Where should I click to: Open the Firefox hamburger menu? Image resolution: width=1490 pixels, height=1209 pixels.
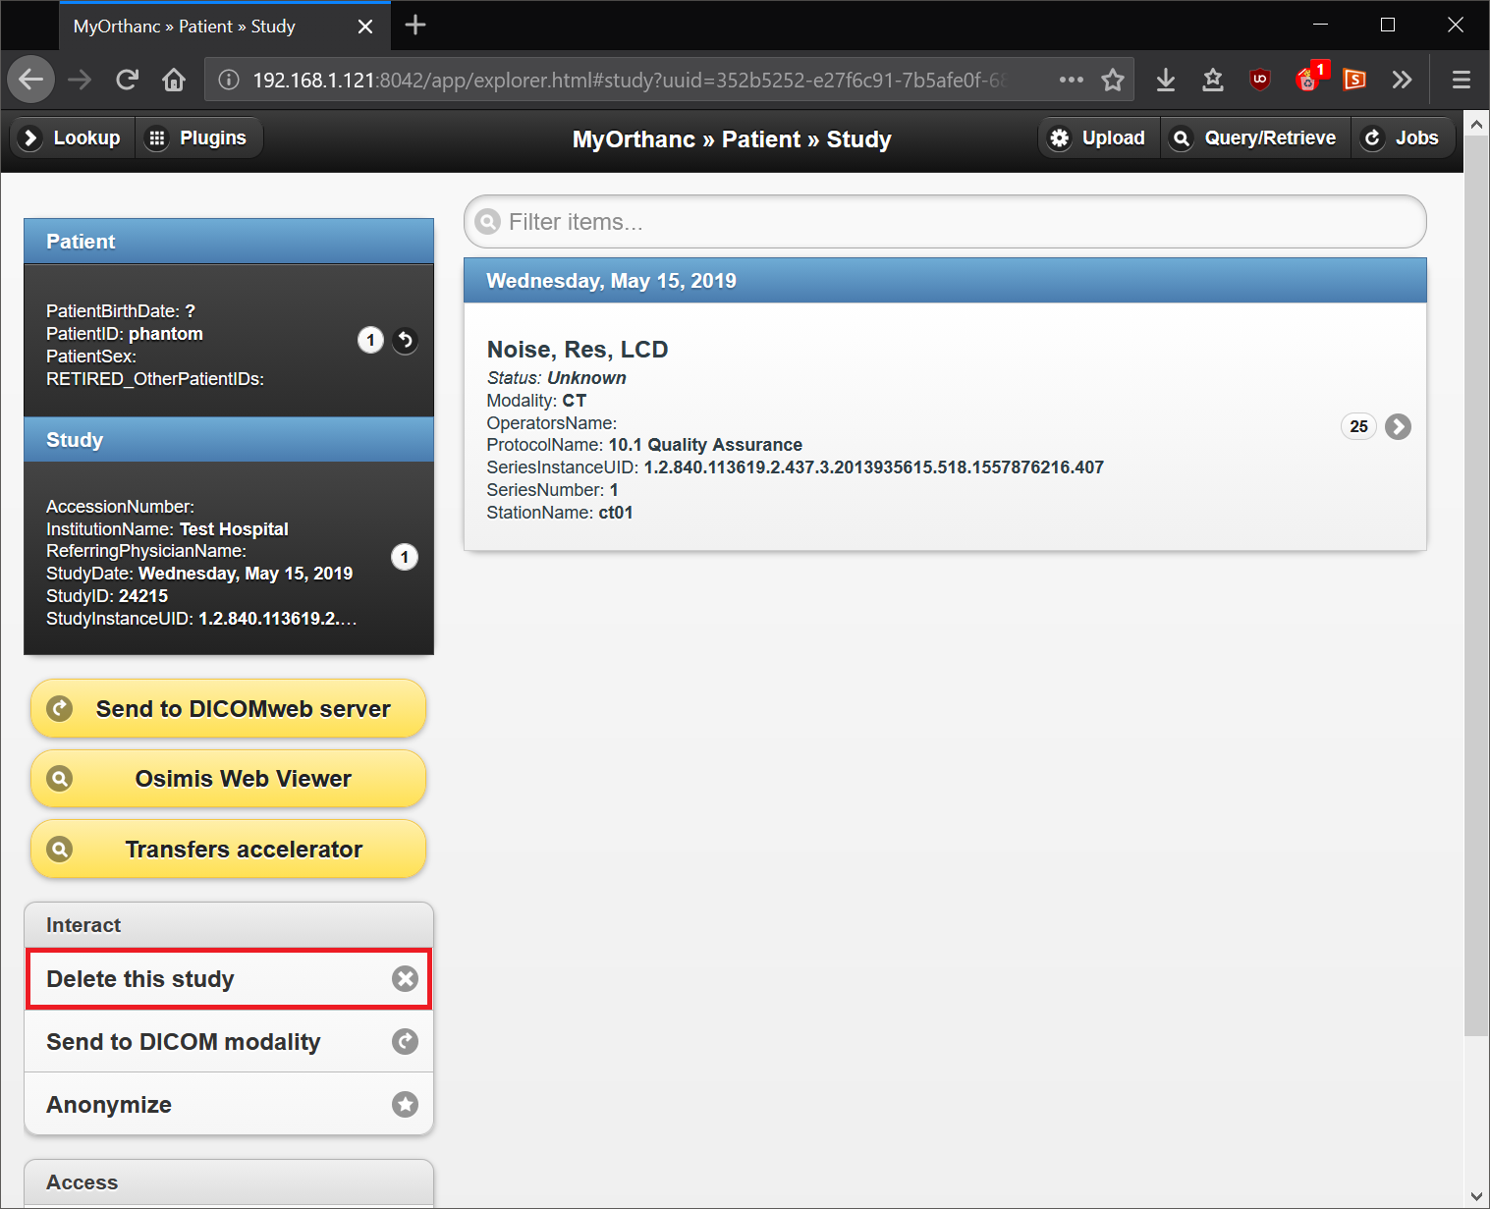point(1461,80)
